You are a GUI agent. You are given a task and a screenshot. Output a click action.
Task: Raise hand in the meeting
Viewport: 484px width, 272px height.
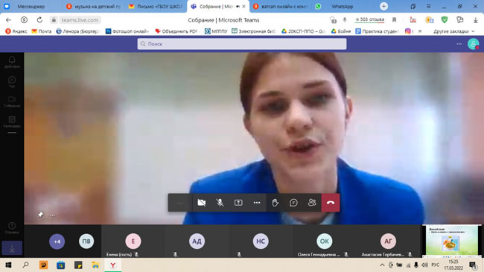point(276,203)
